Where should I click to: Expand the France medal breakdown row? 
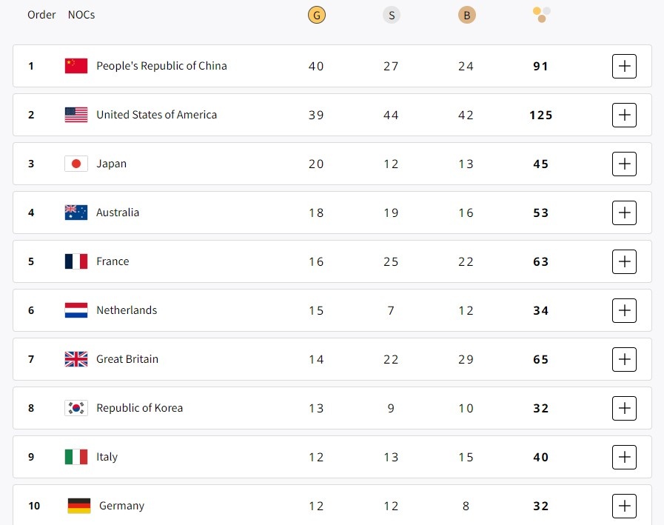point(624,261)
